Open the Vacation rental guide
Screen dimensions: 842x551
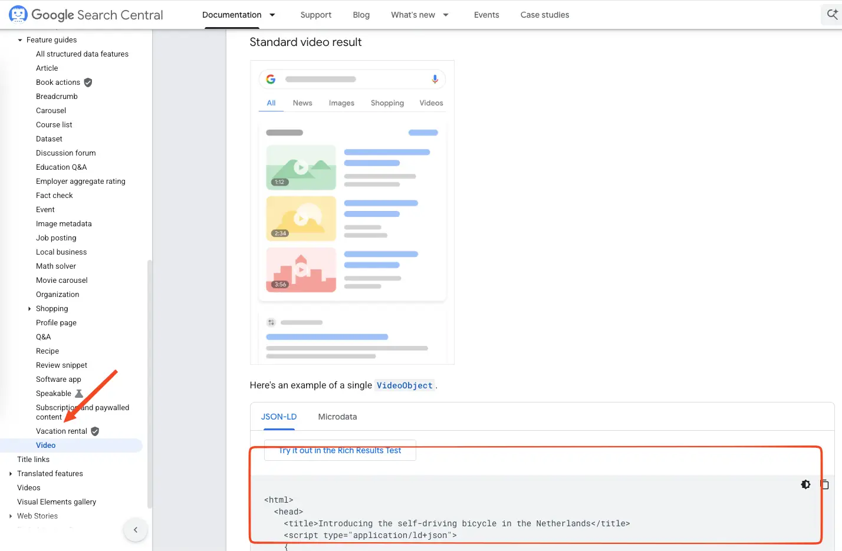pos(61,431)
